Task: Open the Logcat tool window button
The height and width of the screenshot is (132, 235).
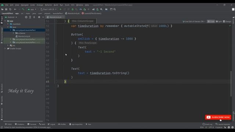Action: (x=51, y=124)
